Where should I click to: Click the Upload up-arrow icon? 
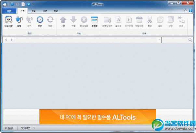click(63, 19)
